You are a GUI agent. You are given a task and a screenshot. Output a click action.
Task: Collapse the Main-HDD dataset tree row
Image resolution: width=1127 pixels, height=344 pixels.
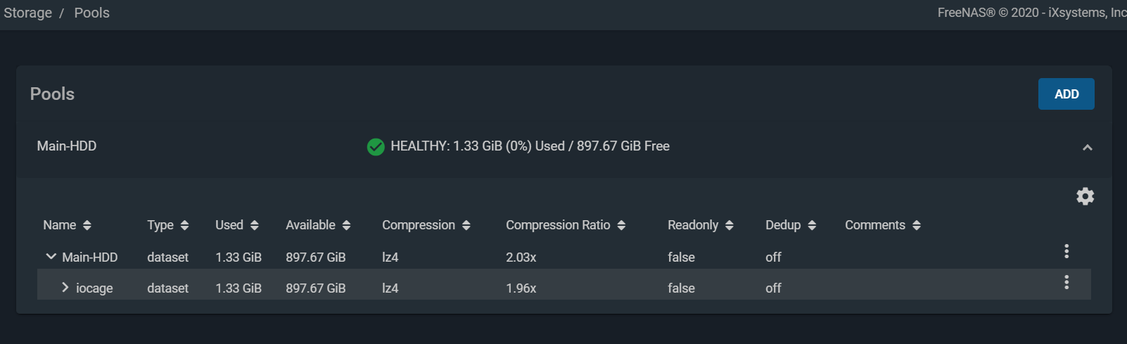pos(51,257)
